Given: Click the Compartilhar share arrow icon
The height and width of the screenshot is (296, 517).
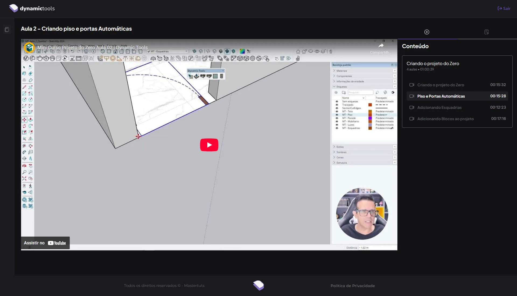Looking at the screenshot, I should click(x=381, y=46).
